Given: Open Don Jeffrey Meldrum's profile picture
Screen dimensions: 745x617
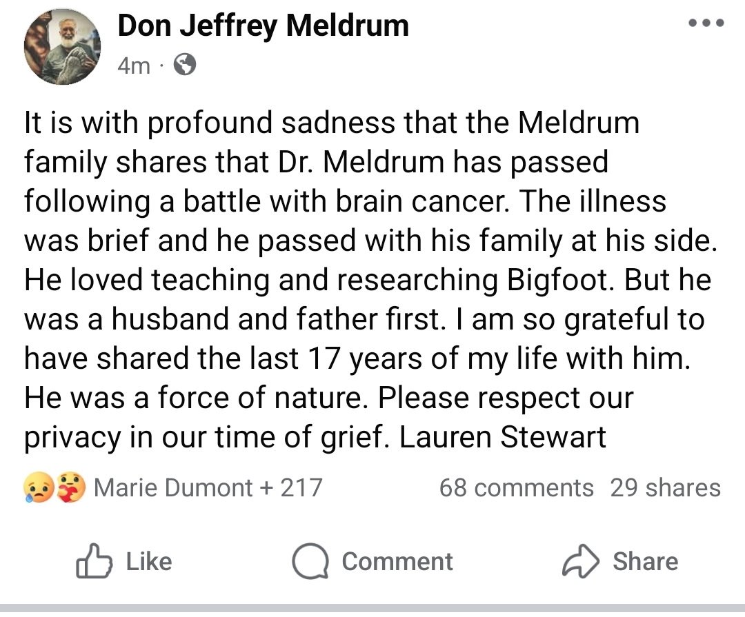Looking at the screenshot, I should (x=62, y=47).
